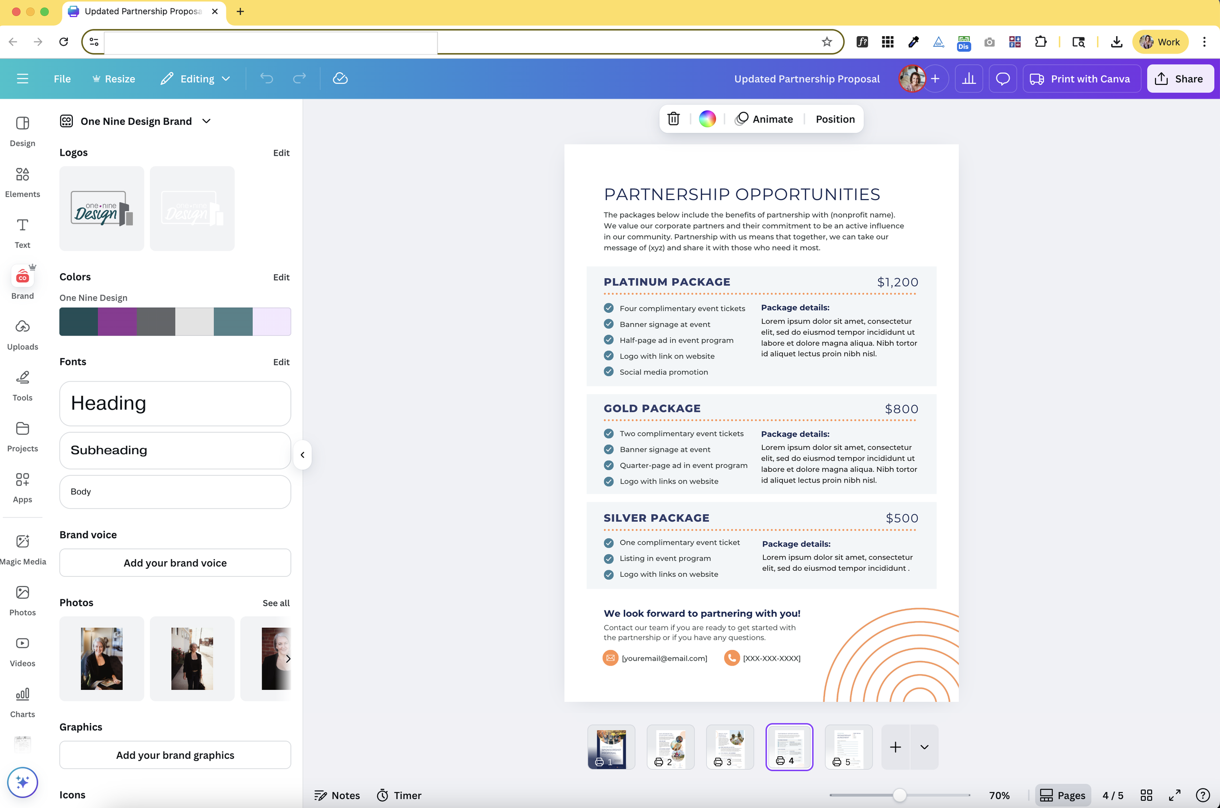The width and height of the screenshot is (1220, 808).
Task: Toggle the Pages thumbnail strip
Action: point(1062,795)
